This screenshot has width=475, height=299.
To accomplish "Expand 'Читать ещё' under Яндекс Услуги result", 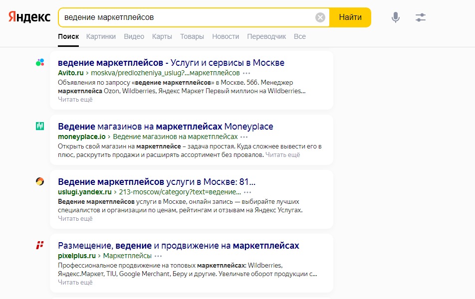I will [75, 218].
